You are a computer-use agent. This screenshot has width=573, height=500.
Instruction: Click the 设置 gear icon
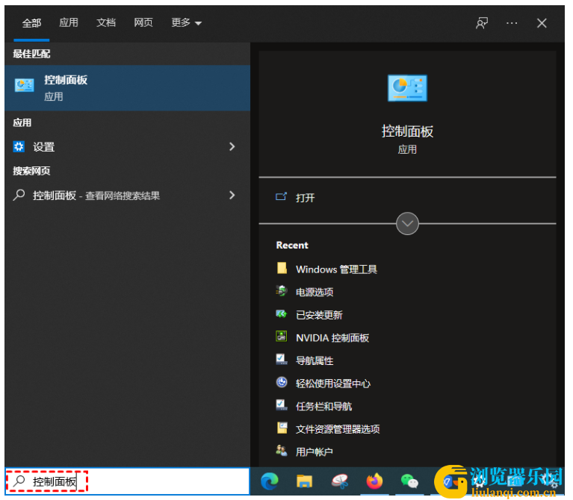pos(19,147)
